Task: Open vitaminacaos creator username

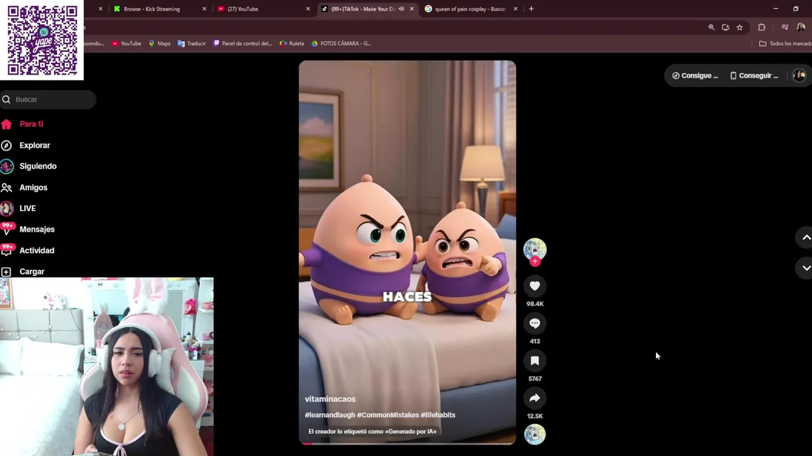Action: click(x=330, y=399)
